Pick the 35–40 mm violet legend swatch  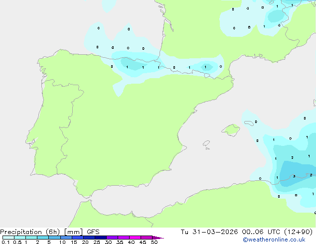pos(124,238)
